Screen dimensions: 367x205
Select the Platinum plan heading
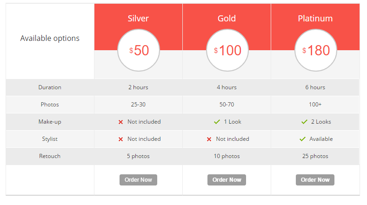pyautogui.click(x=315, y=19)
